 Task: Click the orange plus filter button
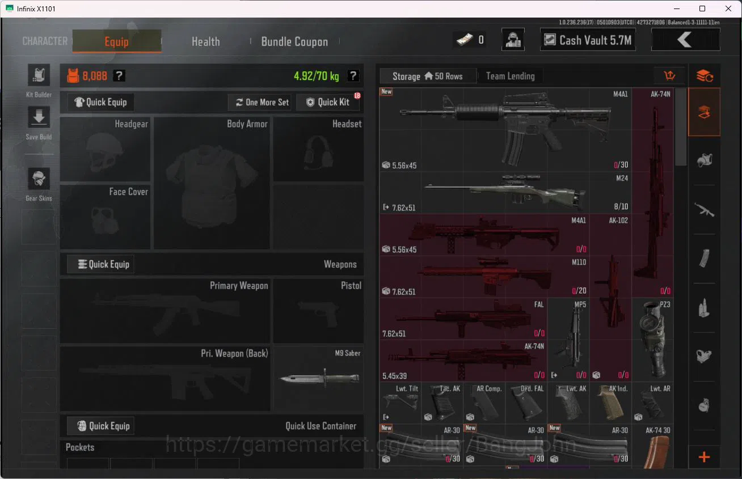tap(704, 457)
